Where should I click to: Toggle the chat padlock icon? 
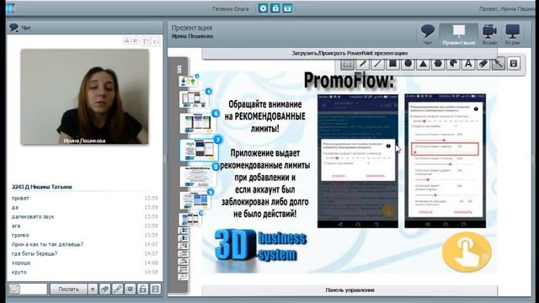point(142,290)
